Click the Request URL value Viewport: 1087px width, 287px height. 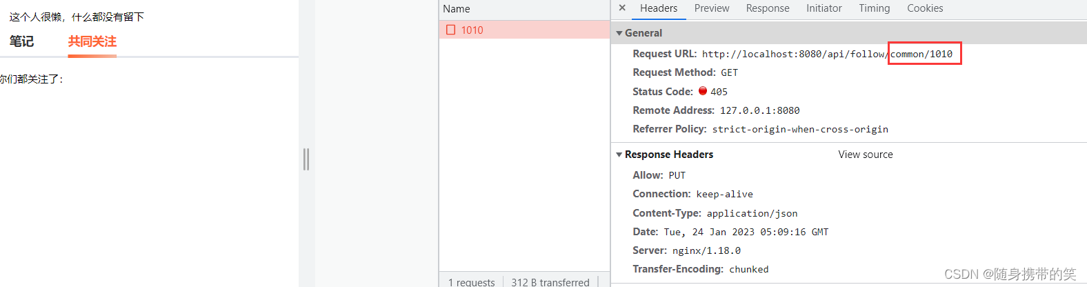point(827,54)
